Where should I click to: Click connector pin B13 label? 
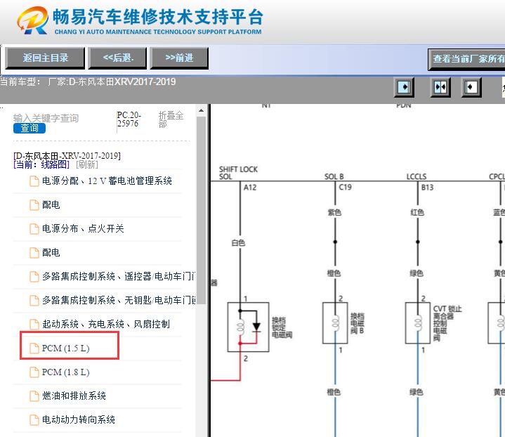(x=427, y=188)
